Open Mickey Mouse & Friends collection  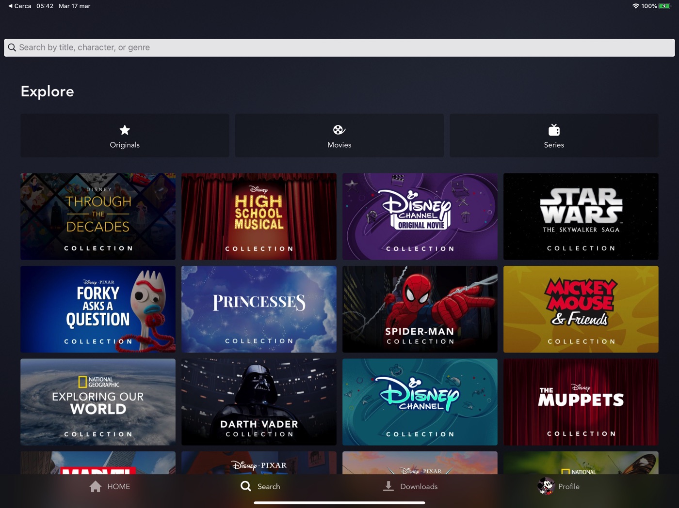(581, 309)
